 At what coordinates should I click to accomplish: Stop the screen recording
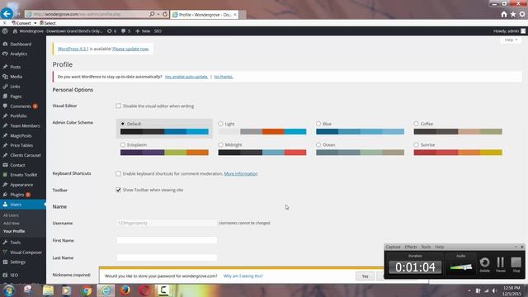point(516,264)
